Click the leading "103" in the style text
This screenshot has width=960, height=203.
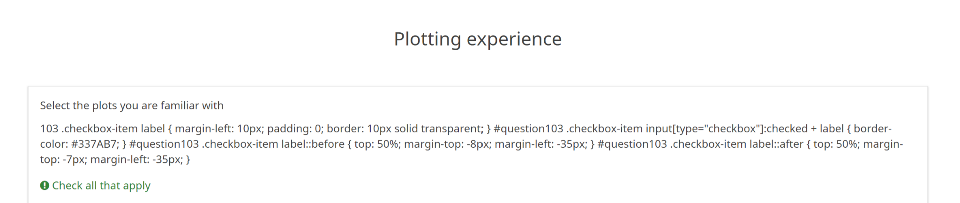pos(49,128)
